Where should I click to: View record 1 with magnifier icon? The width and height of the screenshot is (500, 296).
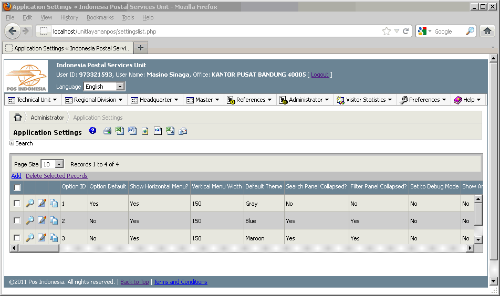[x=30, y=204]
